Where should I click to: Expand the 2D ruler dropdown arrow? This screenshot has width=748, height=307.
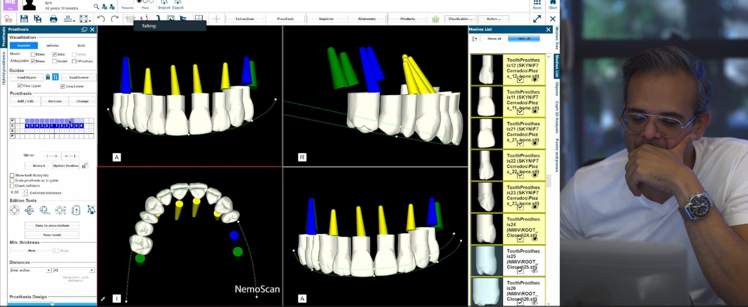click(x=74, y=21)
